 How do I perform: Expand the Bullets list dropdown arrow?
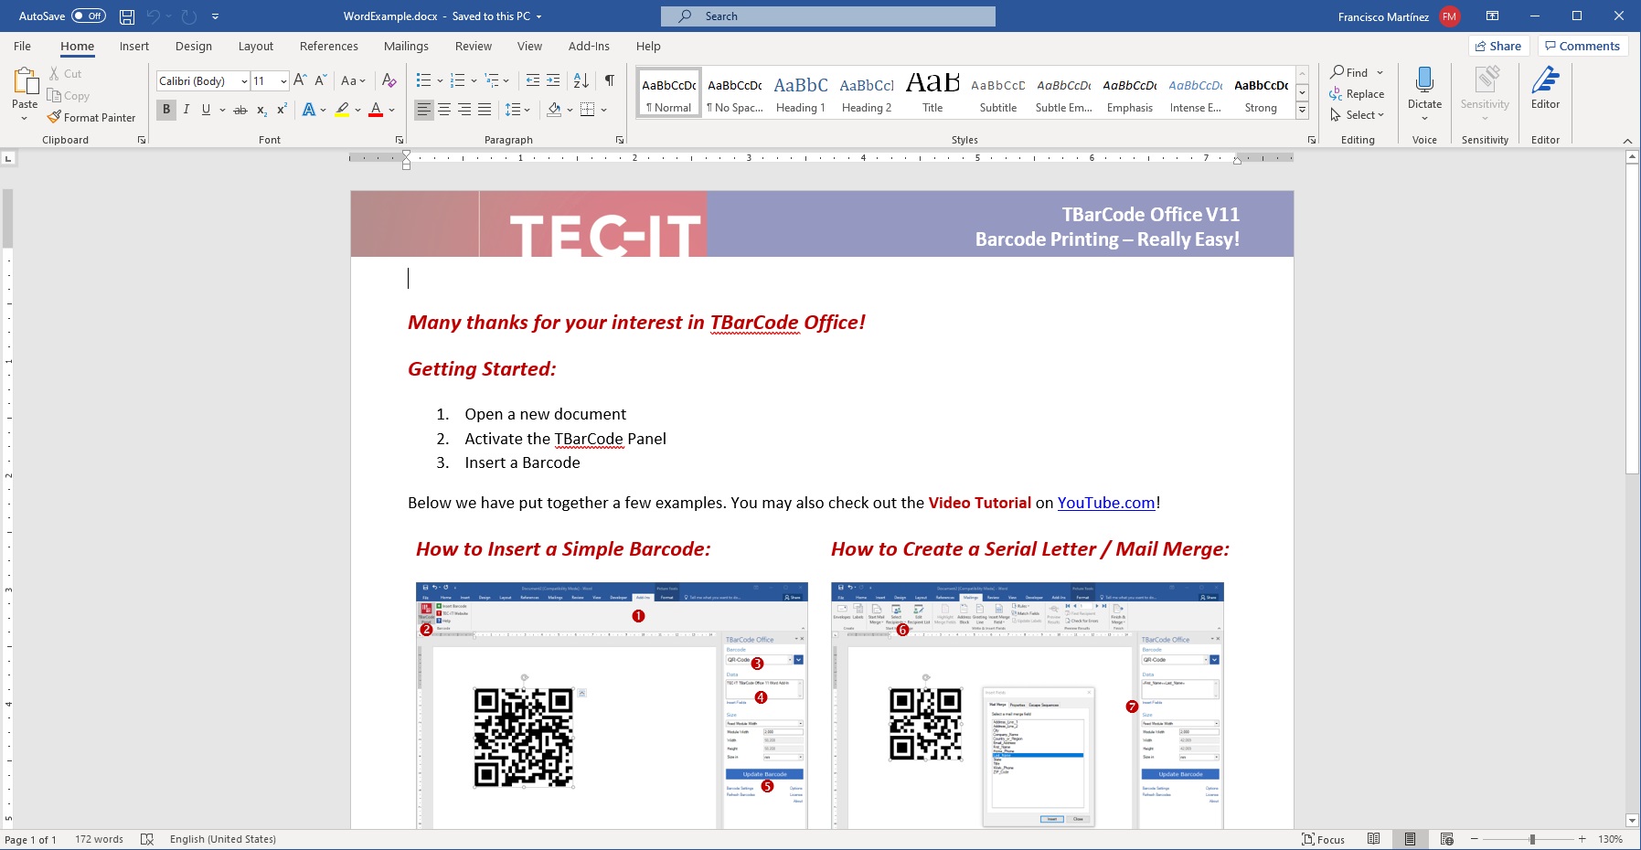(x=440, y=80)
